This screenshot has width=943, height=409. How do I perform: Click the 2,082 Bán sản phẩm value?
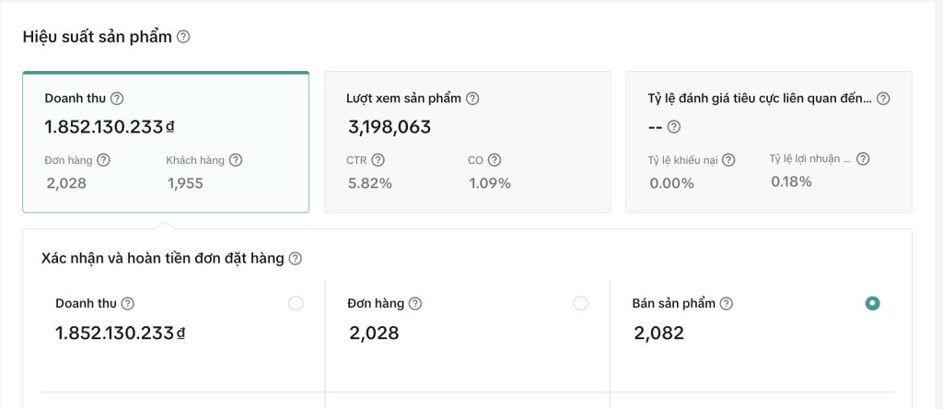pos(658,333)
